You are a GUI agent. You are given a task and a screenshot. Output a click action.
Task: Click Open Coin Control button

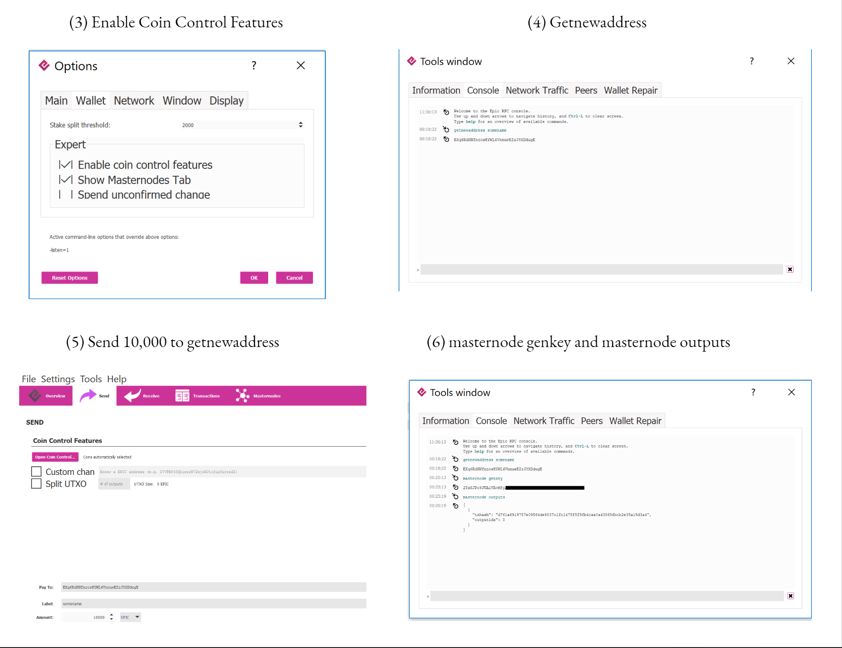(55, 457)
